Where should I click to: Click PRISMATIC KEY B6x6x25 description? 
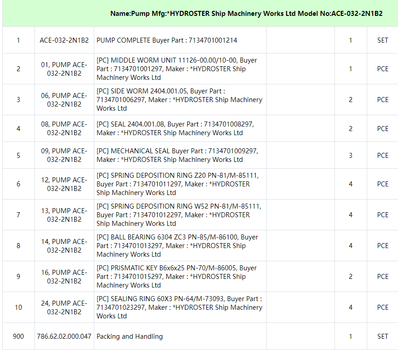coord(176,277)
